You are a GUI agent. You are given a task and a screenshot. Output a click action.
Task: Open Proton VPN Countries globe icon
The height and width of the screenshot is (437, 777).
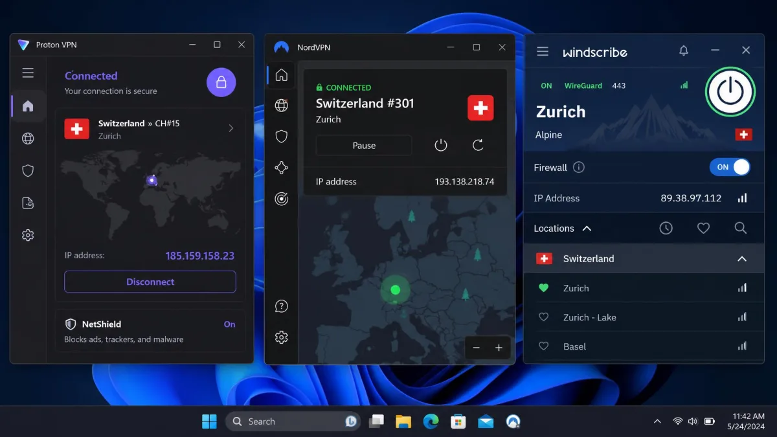point(28,139)
